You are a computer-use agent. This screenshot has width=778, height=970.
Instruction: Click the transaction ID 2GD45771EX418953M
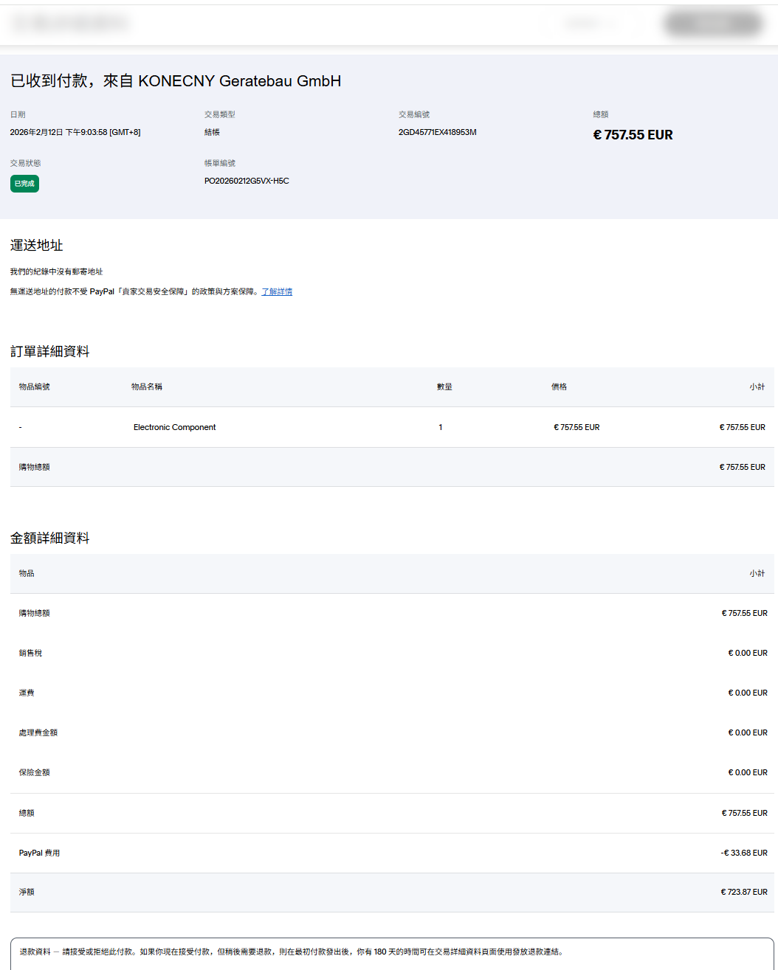point(437,133)
